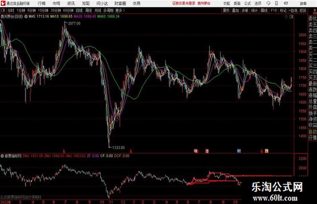The width and height of the screenshot is (317, 204).
Task: Switch to the 周线 weekly tab
Action: point(89,10)
